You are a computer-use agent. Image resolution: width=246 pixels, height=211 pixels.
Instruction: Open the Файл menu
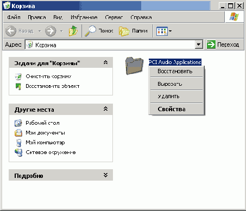[14, 17]
